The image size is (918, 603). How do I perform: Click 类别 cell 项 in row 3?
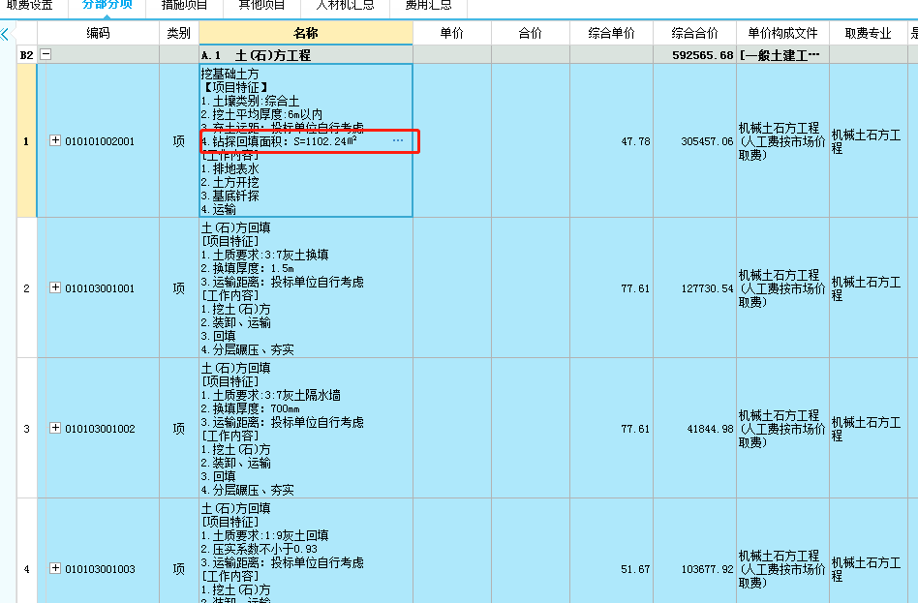tap(178, 429)
